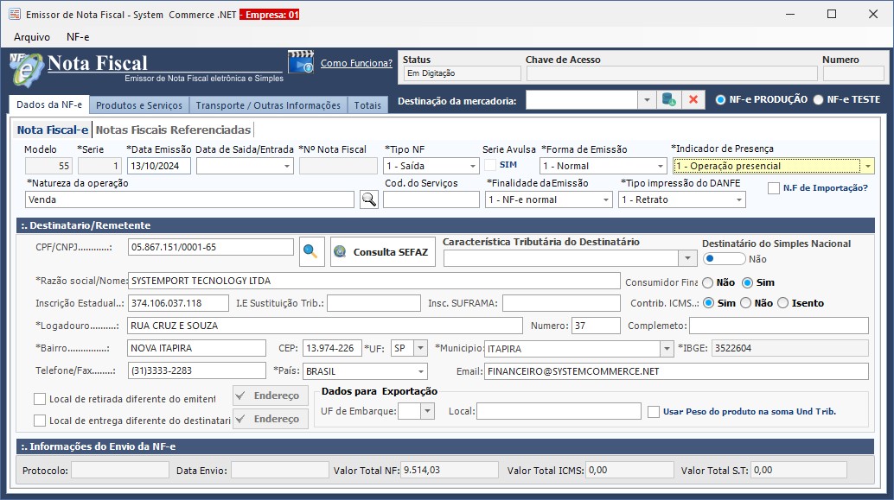
Task: Toggle Destinatário do Simples Nacional switch
Action: 724,258
